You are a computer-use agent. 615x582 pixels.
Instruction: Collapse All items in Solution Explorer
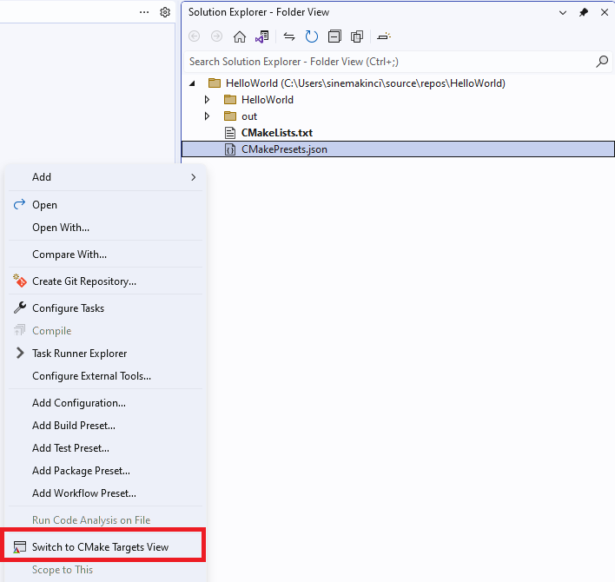point(334,36)
